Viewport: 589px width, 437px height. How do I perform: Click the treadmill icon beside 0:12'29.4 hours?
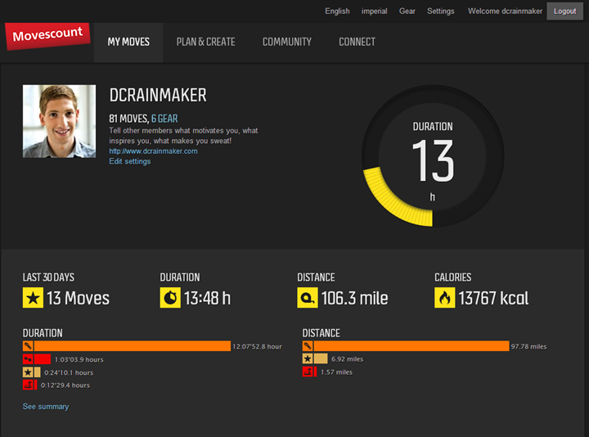[28, 385]
